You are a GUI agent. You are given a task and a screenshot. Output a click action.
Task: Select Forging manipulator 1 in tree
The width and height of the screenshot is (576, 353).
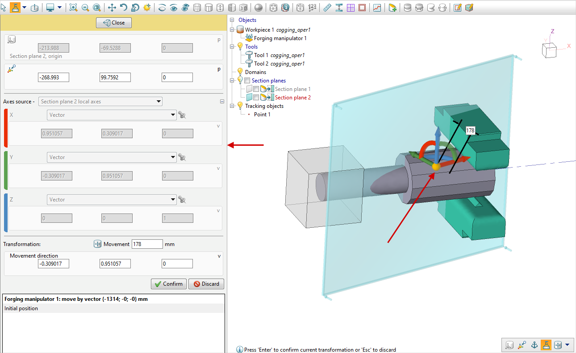coord(280,38)
